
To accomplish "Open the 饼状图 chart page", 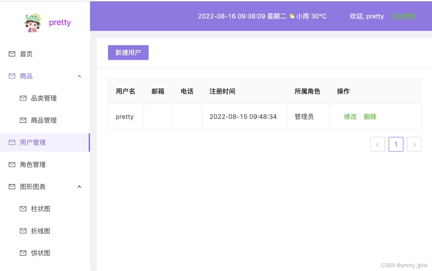I will (45, 253).
